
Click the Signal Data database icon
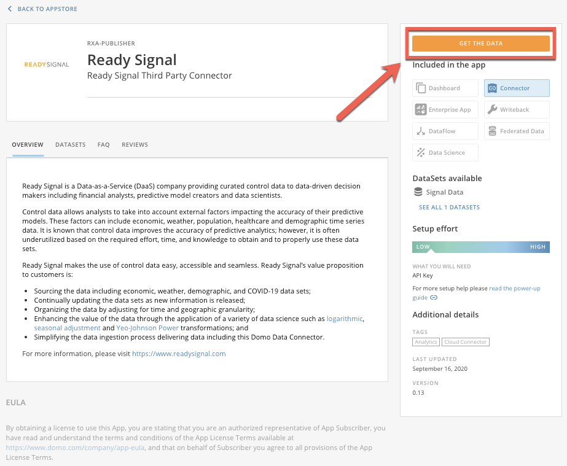tap(418, 192)
